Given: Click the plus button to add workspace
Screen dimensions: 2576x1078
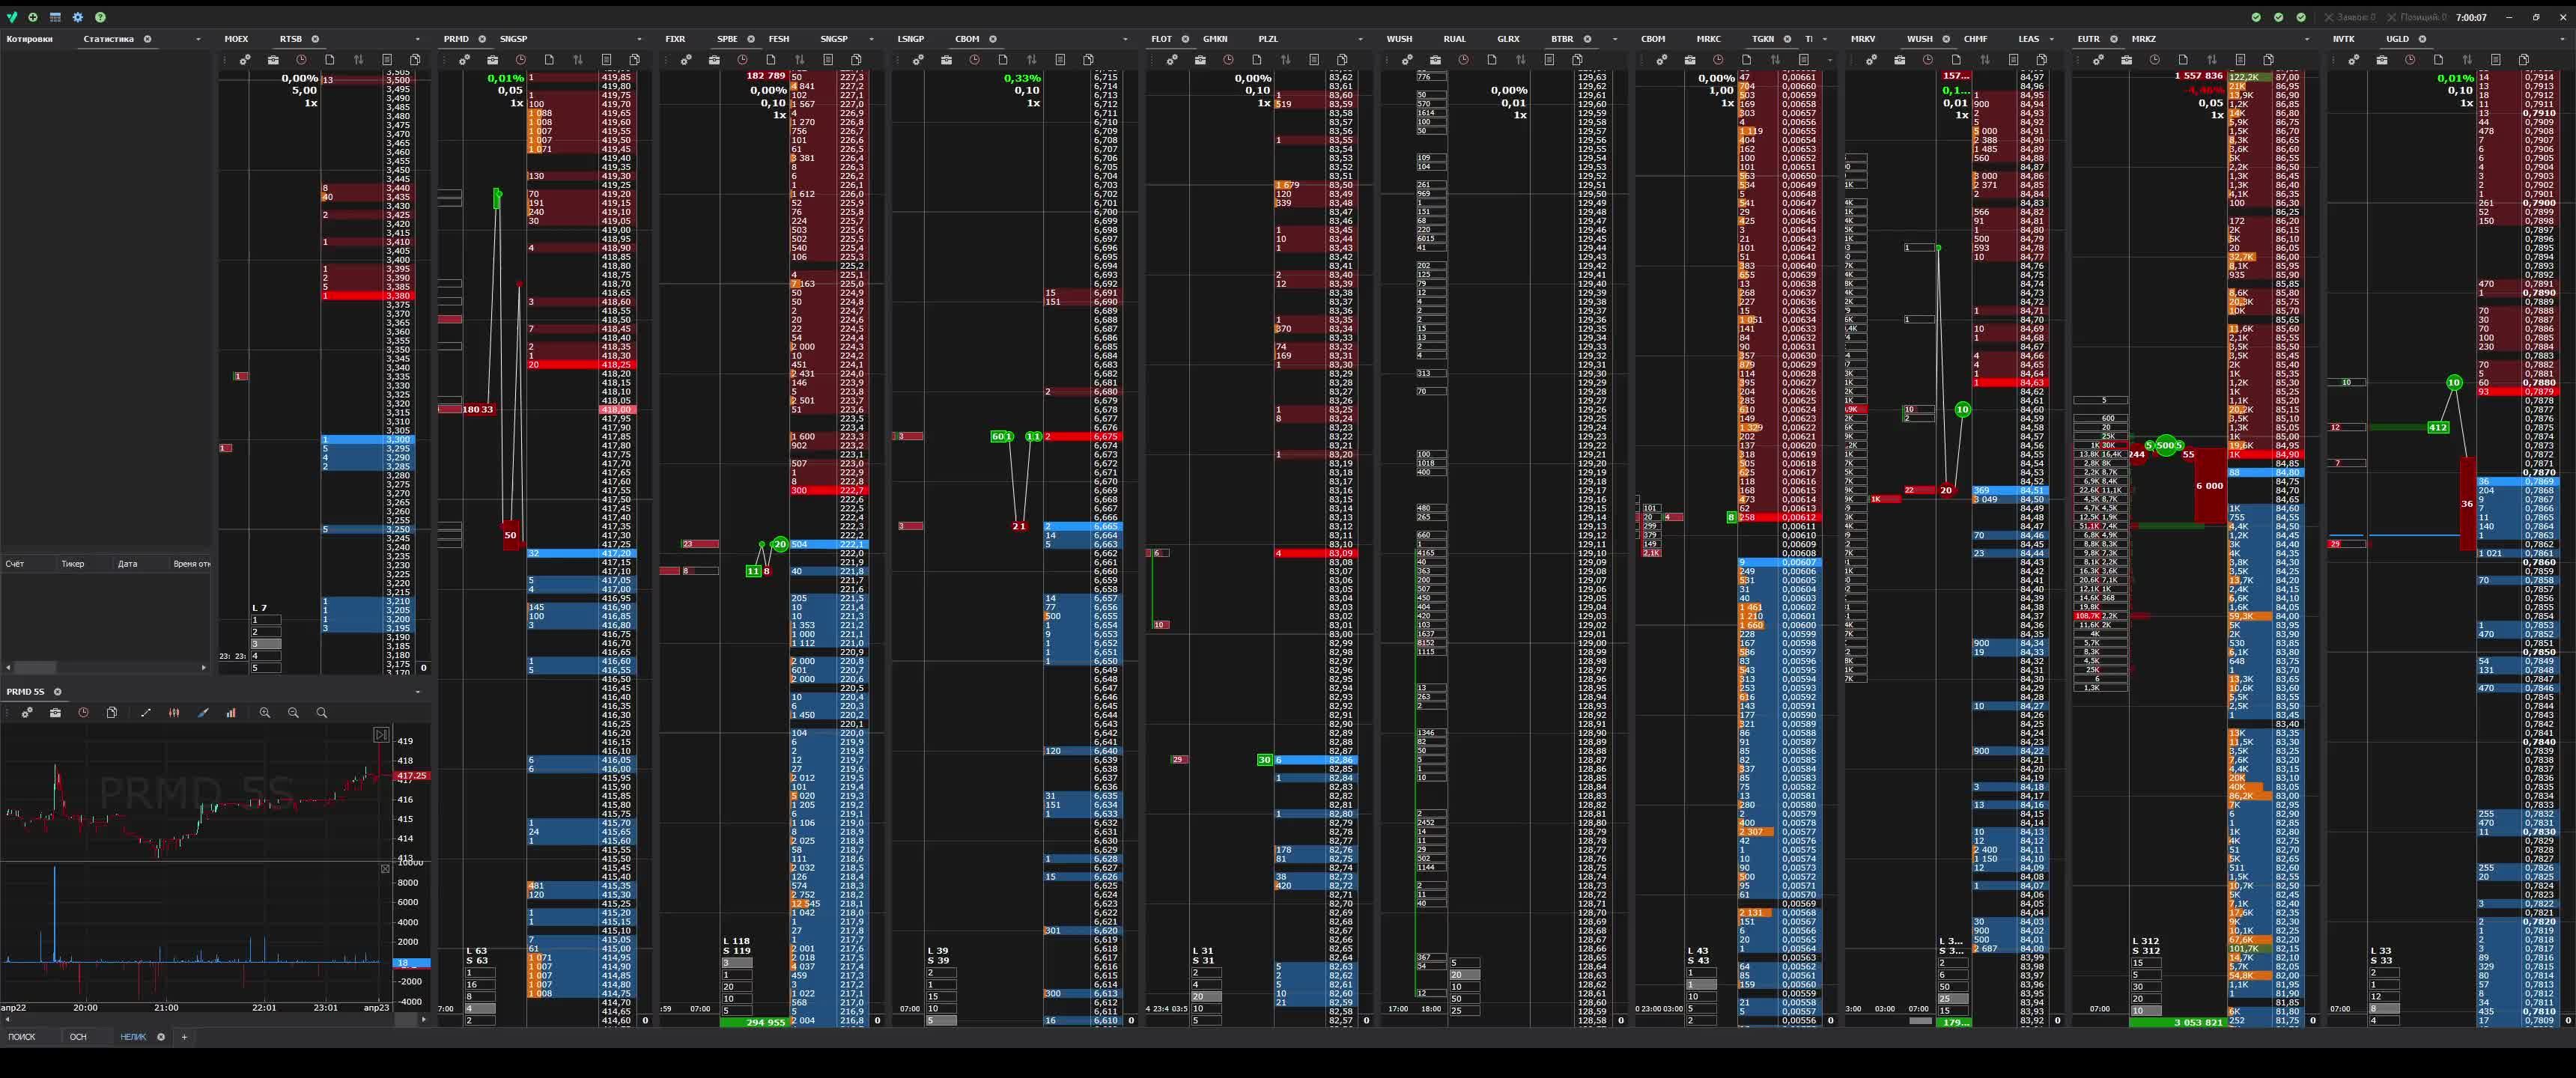Looking at the screenshot, I should 184,1037.
